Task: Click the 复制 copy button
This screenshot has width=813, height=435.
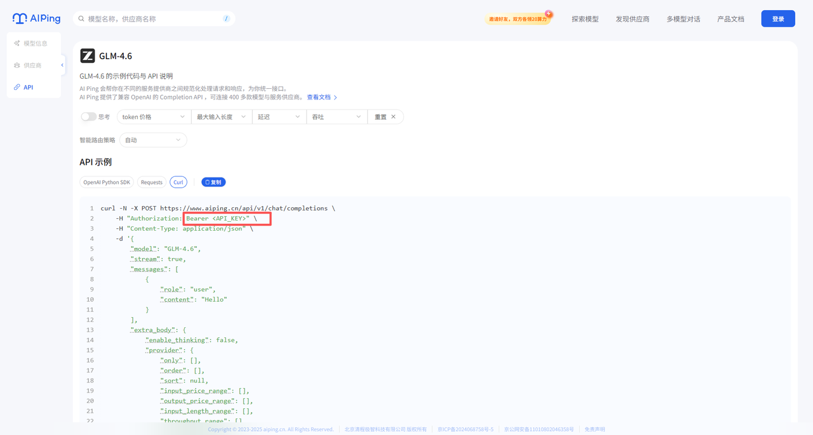Action: click(213, 182)
